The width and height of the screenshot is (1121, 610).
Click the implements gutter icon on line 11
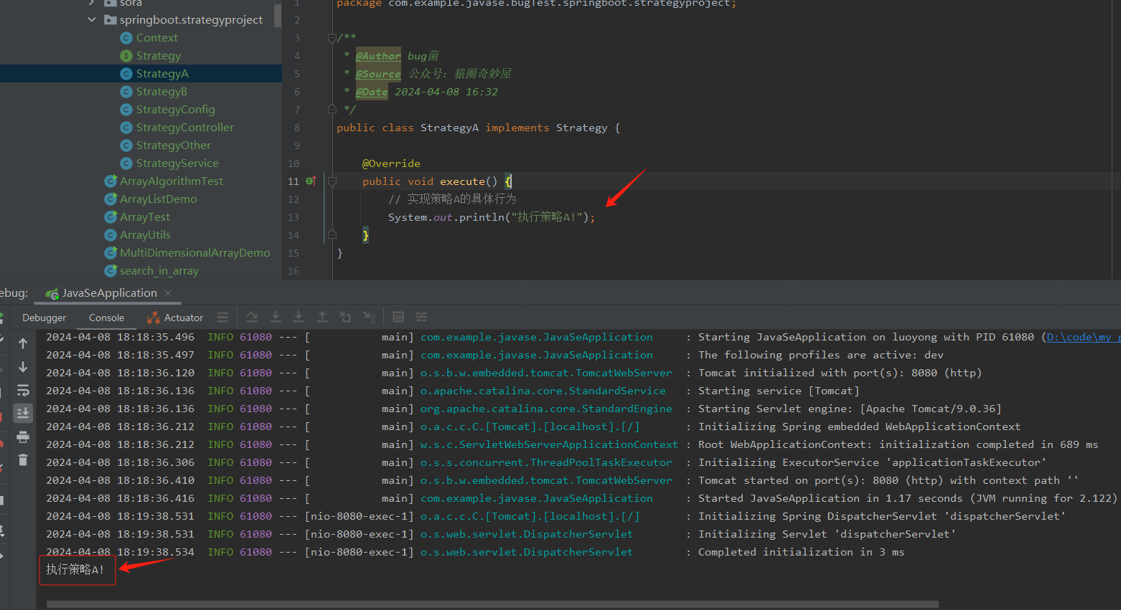click(311, 181)
